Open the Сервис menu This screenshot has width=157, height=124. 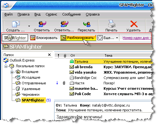(51, 14)
